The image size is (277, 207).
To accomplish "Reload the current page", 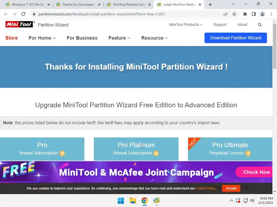I will [23, 14].
